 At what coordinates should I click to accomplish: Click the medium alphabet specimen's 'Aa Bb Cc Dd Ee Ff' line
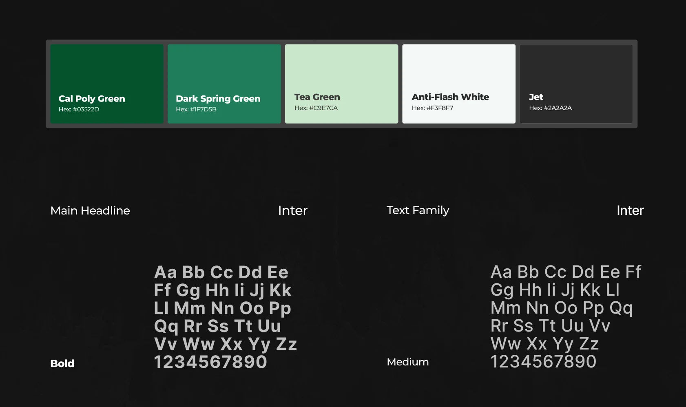point(566,272)
